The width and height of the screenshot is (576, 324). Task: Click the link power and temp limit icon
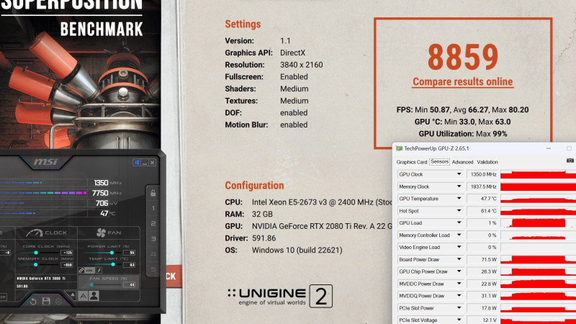(81, 271)
